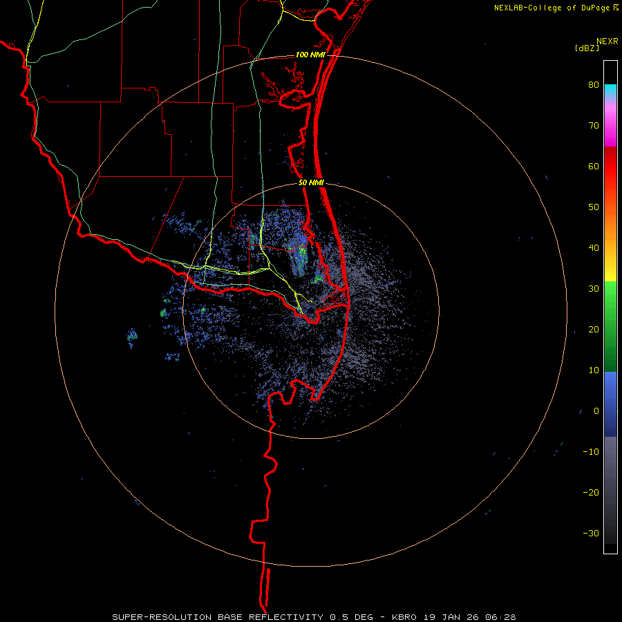
Task: Select the 40 value on the dBZ scale
Action: tap(594, 248)
